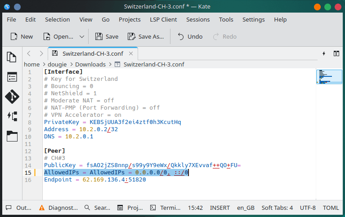Open the Filesystem browser sidebar icon
This screenshot has height=217, width=345.
pyautogui.click(x=12, y=136)
